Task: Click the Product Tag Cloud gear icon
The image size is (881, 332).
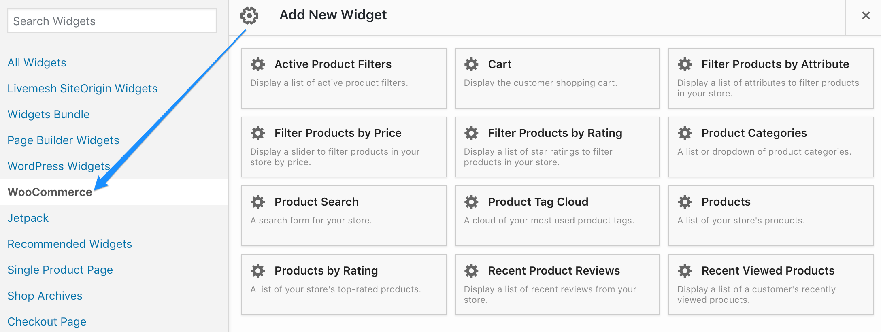Action: (471, 202)
